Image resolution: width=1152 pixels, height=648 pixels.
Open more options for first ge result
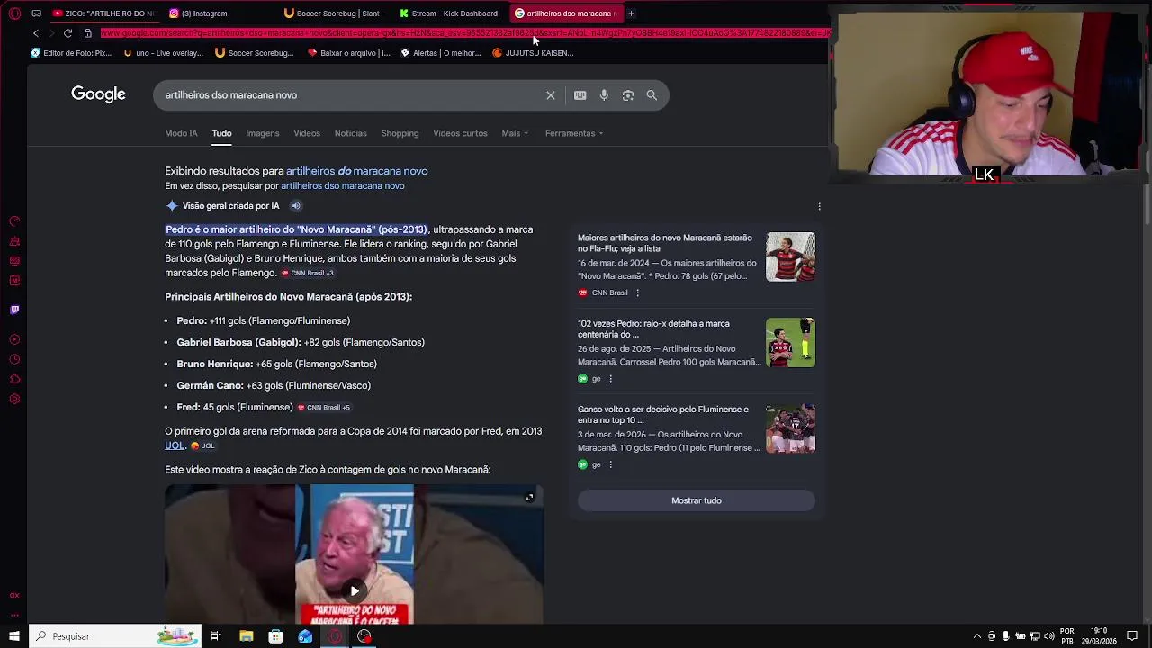(610, 379)
